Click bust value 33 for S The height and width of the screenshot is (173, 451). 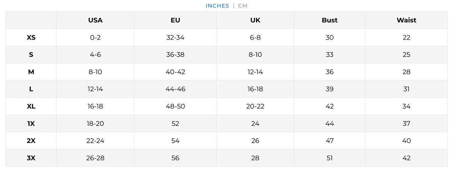tap(330, 55)
